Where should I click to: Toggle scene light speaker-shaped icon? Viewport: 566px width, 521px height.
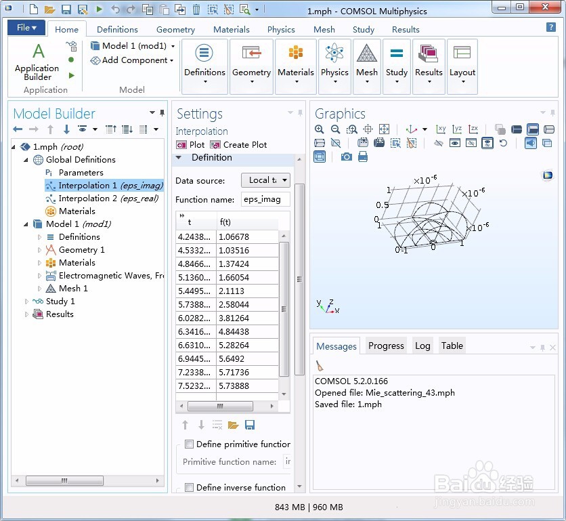click(531, 143)
